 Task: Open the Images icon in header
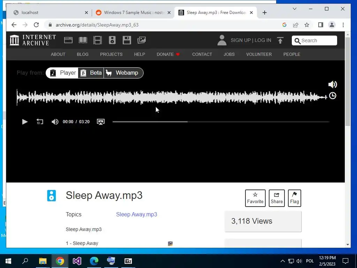(x=142, y=40)
